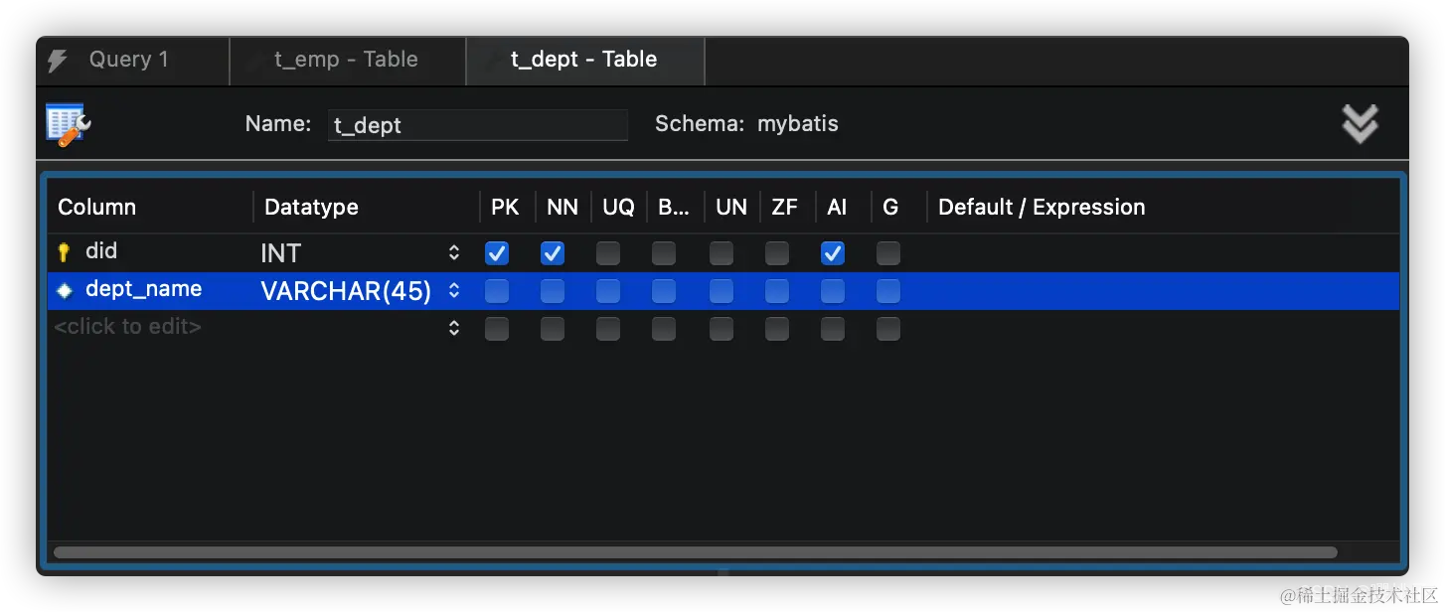1445x612 pixels.
Task: Enable the UQ checkbox for dept_name
Action: pyautogui.click(x=608, y=291)
